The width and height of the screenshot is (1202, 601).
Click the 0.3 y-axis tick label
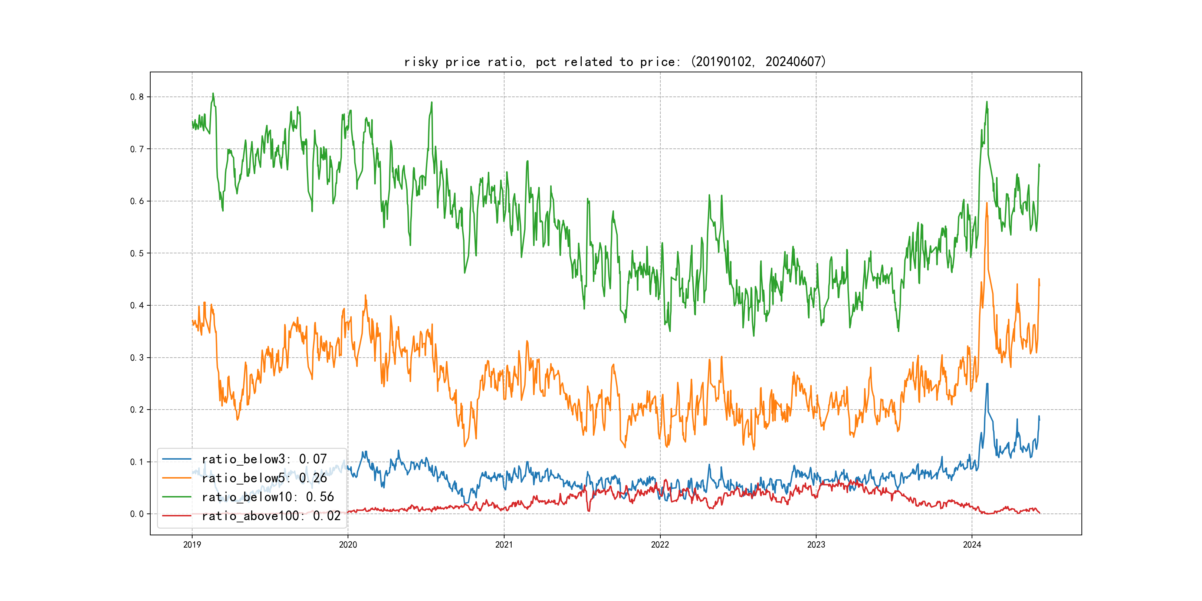[137, 358]
